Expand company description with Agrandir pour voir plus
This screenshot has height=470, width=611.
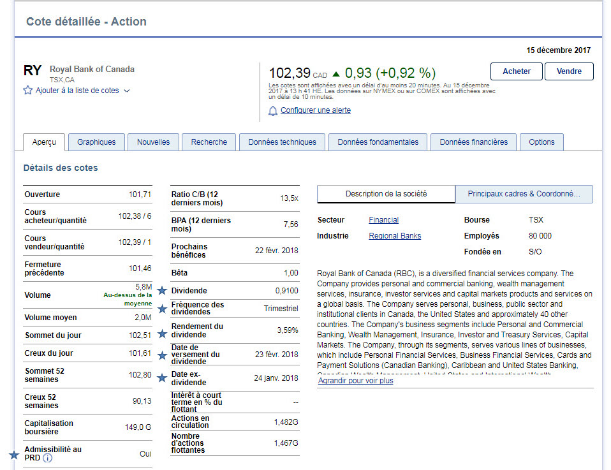[355, 381]
